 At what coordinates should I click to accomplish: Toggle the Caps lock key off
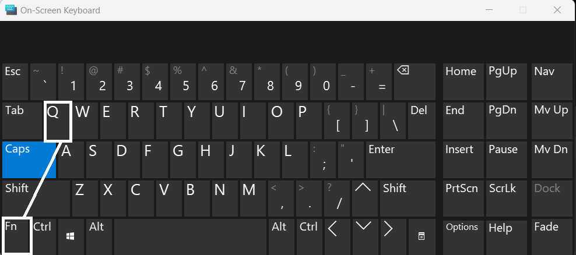(x=29, y=160)
